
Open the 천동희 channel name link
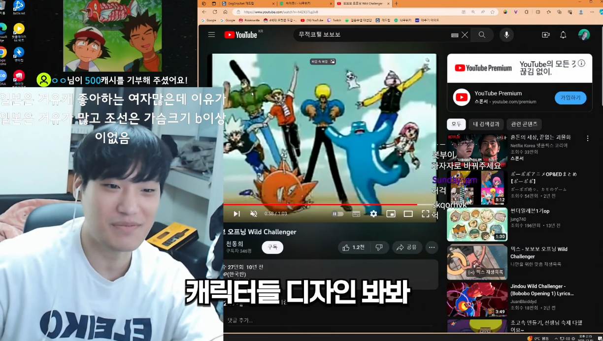[x=234, y=244]
